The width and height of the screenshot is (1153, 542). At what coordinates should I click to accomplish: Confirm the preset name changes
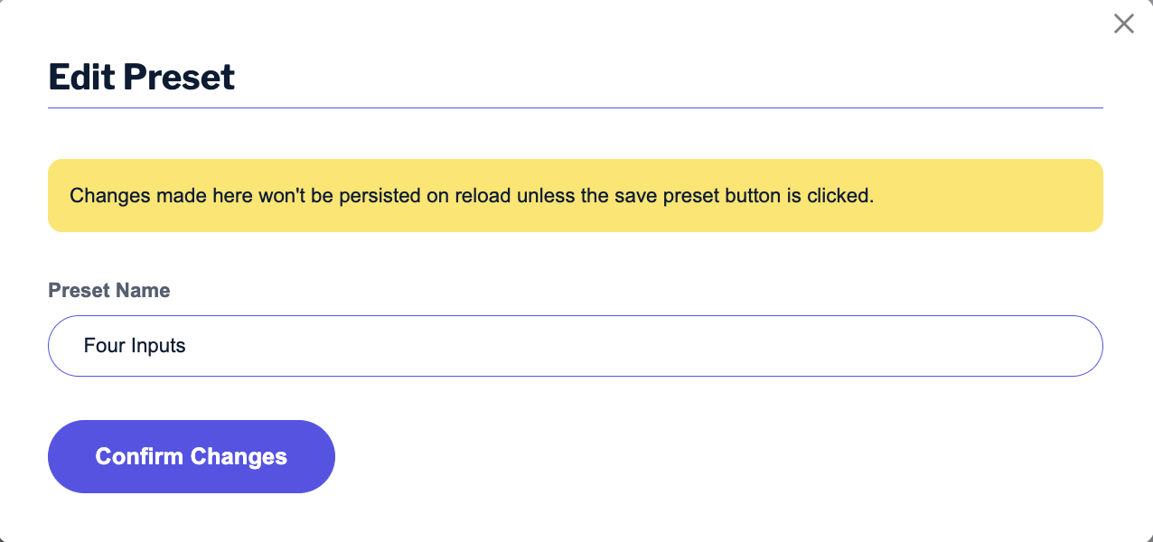point(191,456)
